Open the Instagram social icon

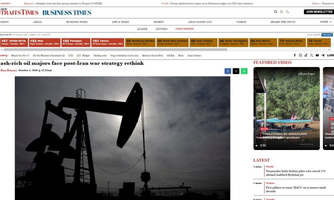300,55
